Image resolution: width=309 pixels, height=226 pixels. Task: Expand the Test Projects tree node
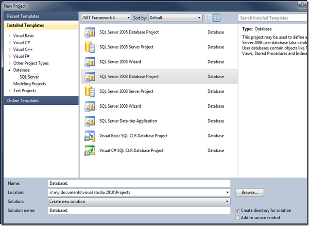(x=9, y=91)
